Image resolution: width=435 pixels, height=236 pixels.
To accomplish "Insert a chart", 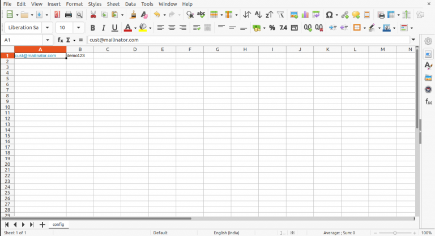I will [305, 15].
